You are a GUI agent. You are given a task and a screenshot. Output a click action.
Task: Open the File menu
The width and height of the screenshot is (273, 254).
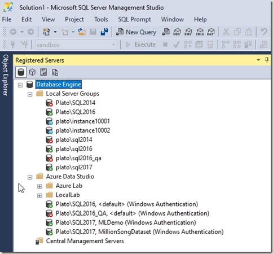click(7, 19)
